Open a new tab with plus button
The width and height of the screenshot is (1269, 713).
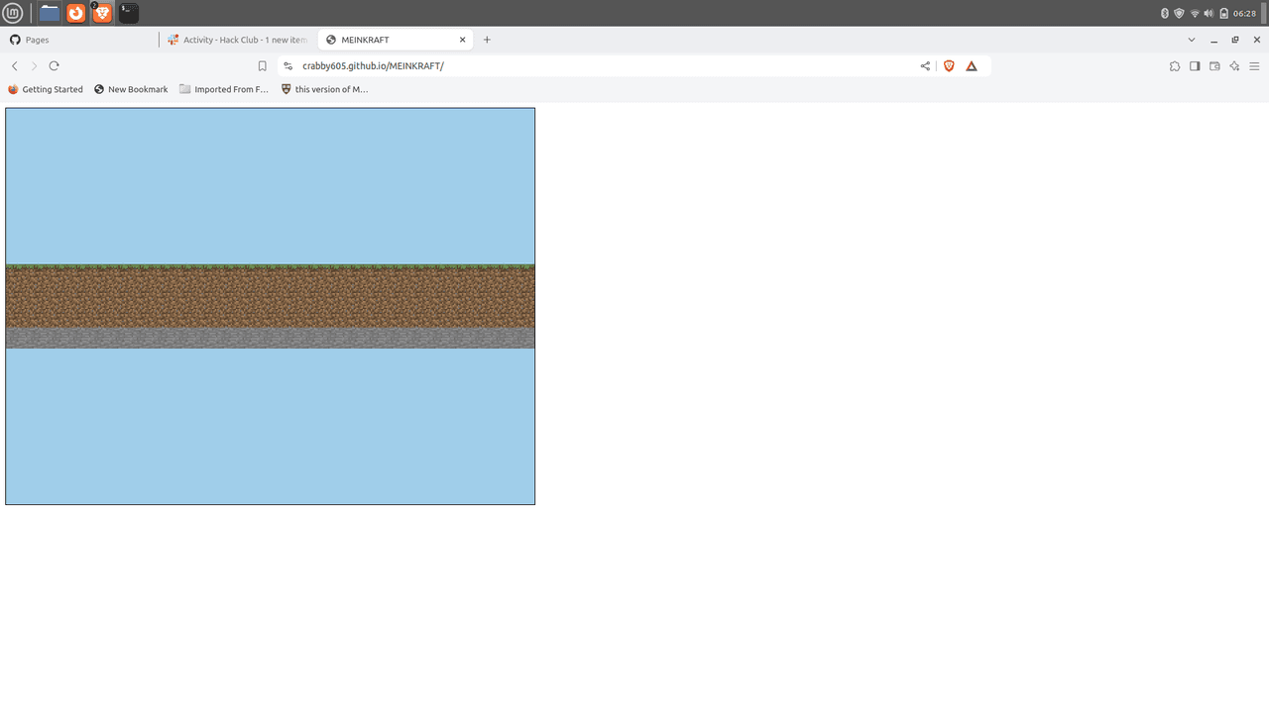coord(487,40)
